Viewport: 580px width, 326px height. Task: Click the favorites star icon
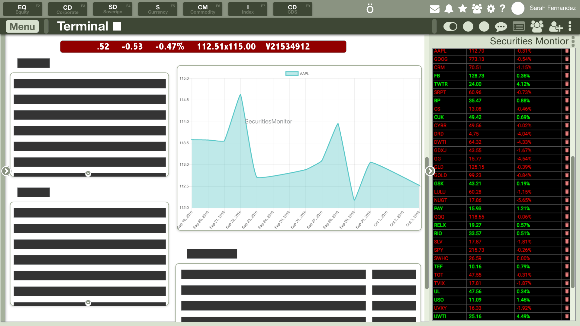tap(462, 8)
